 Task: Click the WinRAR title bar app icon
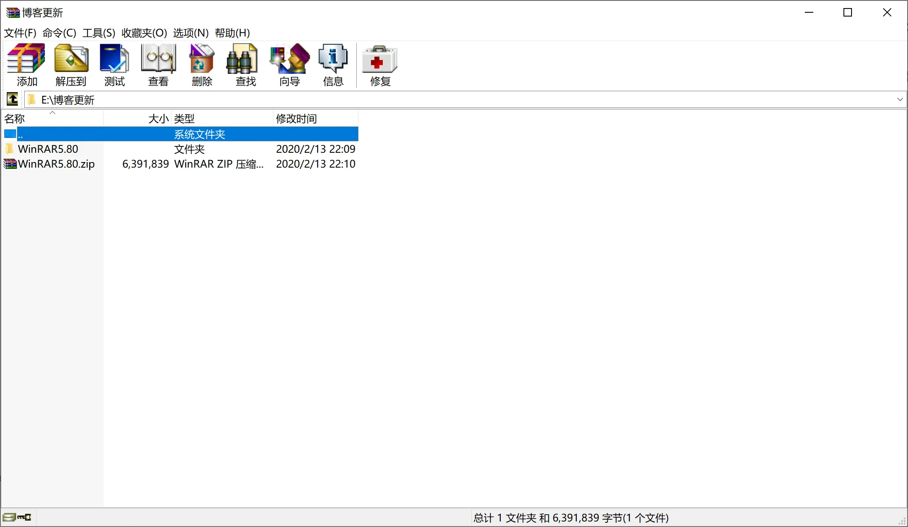[13, 13]
